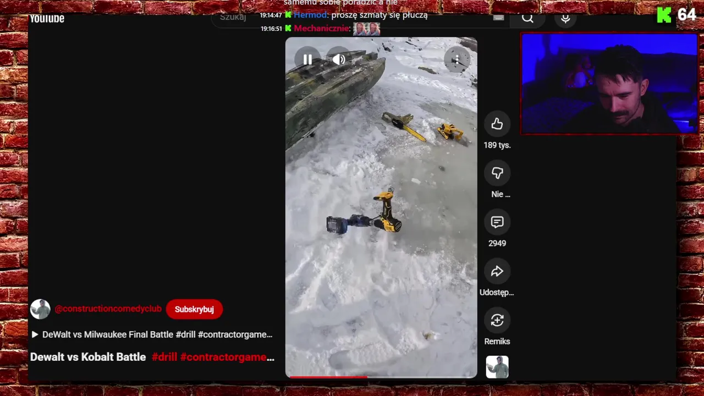Click the #drill hashtag in the title

tap(164, 357)
